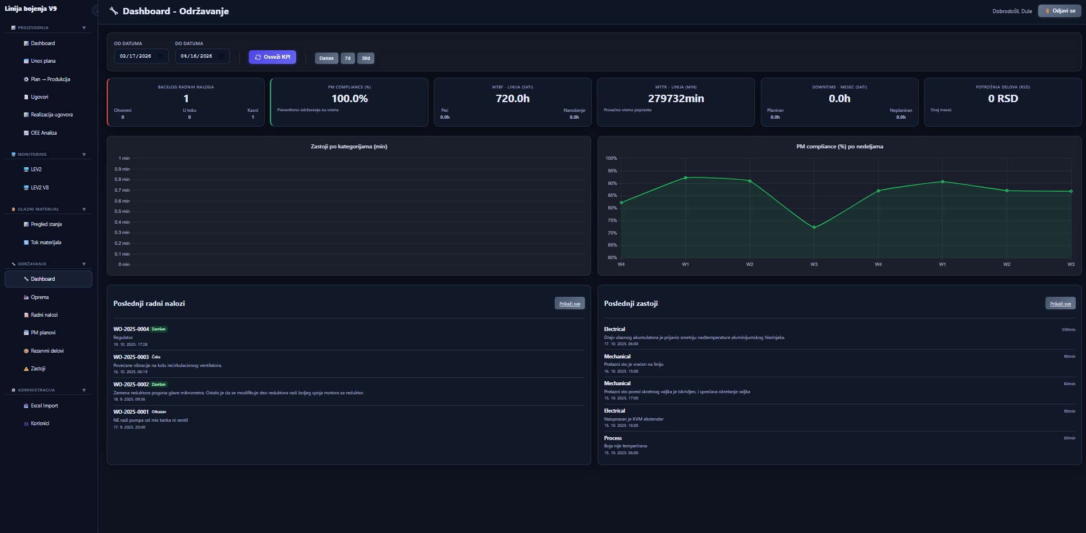Select the Process downtime entry

tap(839, 445)
